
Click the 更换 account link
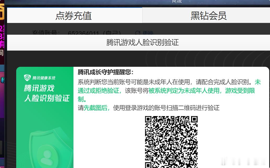[148, 33]
